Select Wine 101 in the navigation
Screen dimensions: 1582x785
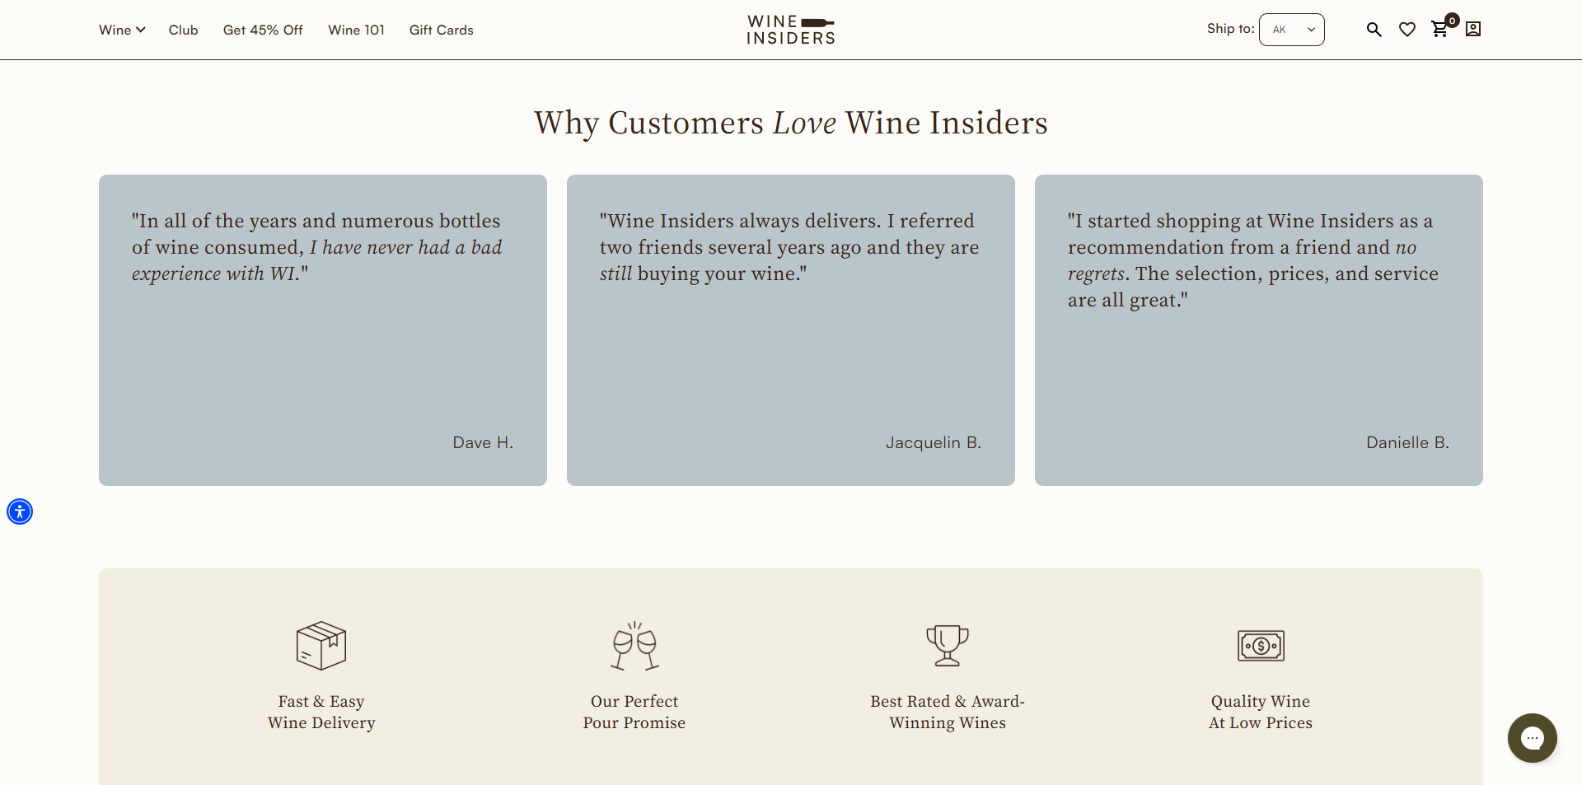(356, 30)
